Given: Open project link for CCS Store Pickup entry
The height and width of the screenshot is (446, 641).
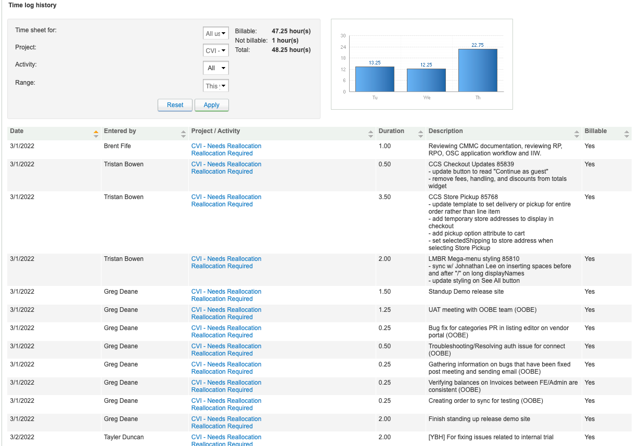Looking at the screenshot, I should (226, 197).
